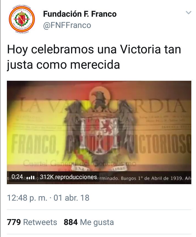This screenshot has height=237, width=196.
Task: Open the Fundación F. Franco display name
Action: pos(80,14)
